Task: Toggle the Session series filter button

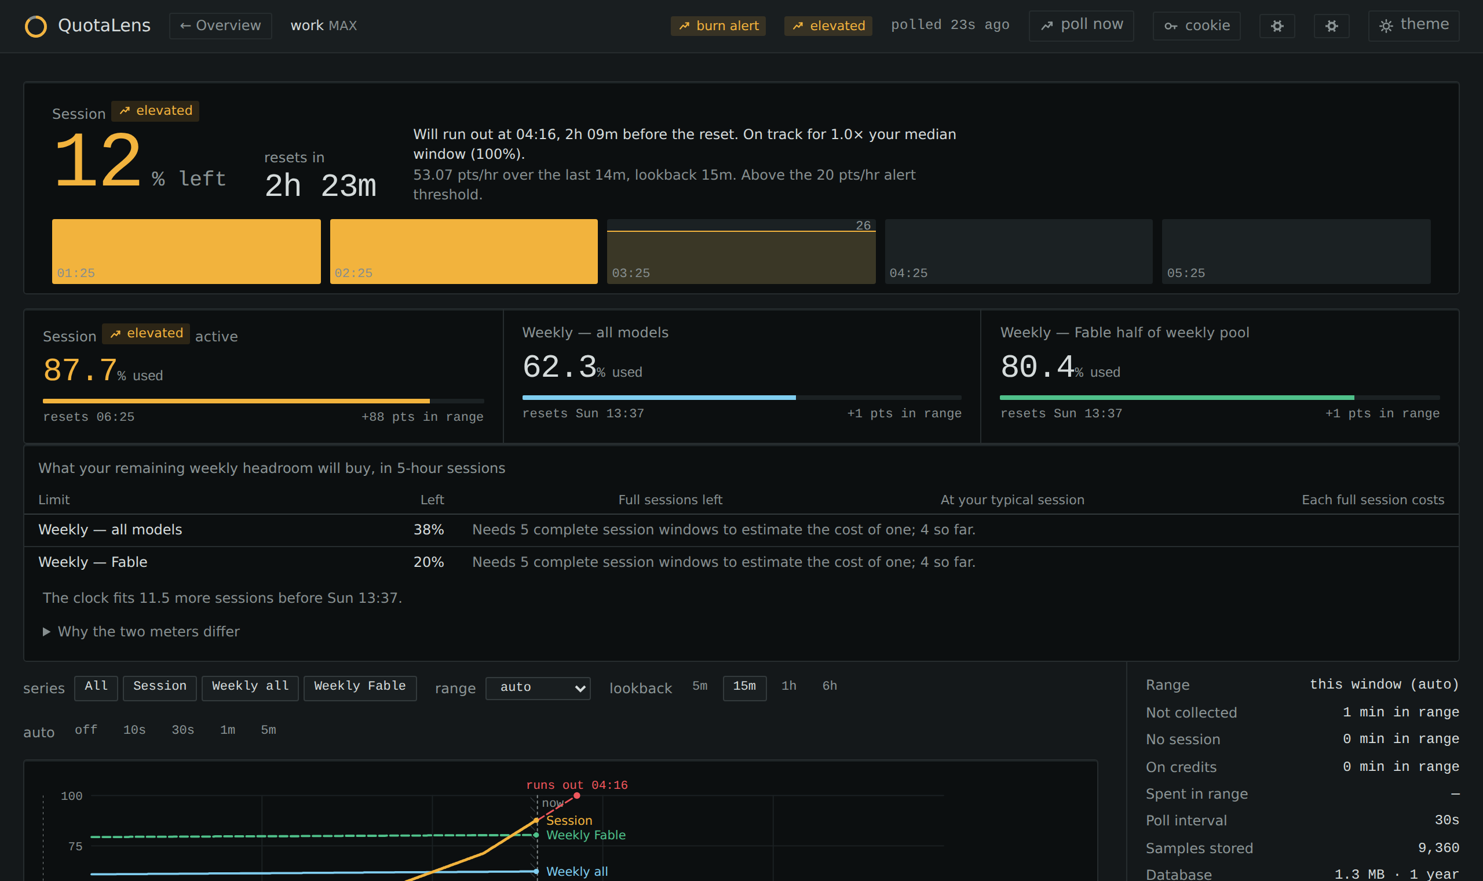Action: [159, 687]
